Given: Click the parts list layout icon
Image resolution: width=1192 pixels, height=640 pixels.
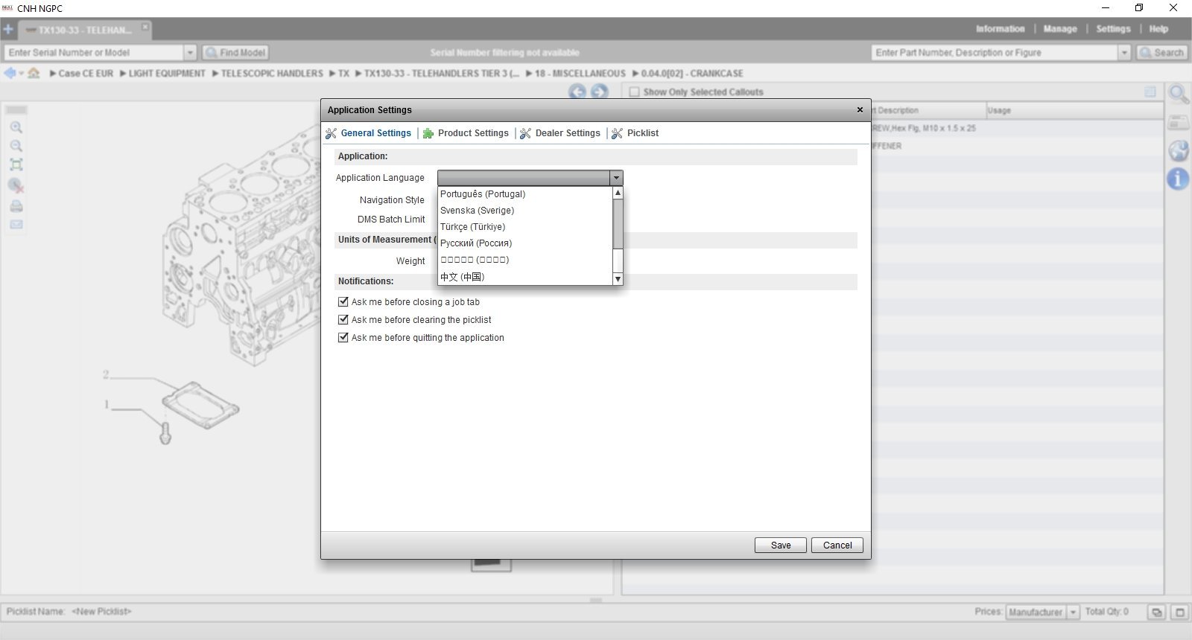Looking at the screenshot, I should click(x=1150, y=92).
